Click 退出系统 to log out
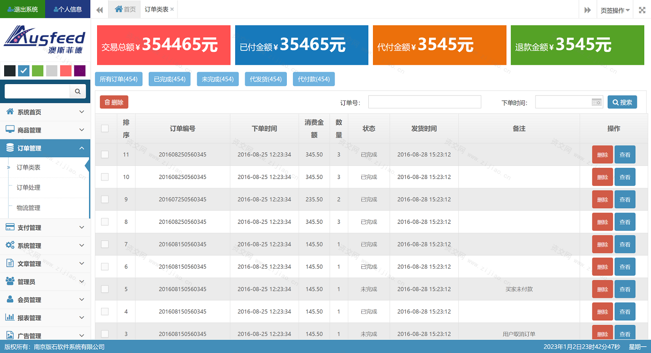This screenshot has height=353, width=651. [x=22, y=9]
